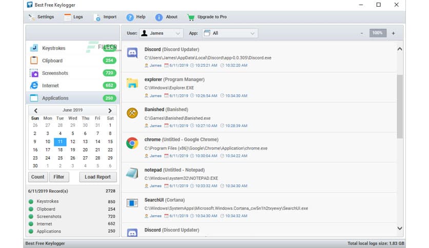Click the scroll down arrow of log list
Screen dimensions: 429x248
point(400,229)
